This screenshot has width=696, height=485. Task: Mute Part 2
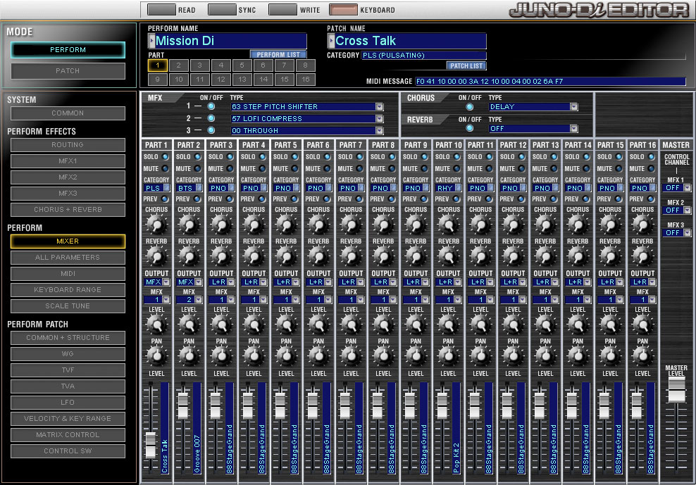click(x=198, y=169)
